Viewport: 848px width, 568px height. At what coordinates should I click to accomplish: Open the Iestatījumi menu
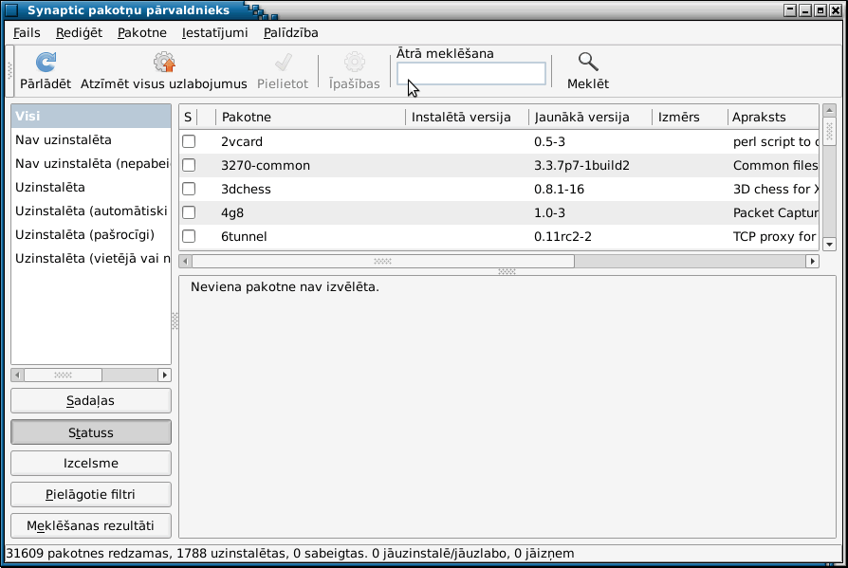pos(214,32)
